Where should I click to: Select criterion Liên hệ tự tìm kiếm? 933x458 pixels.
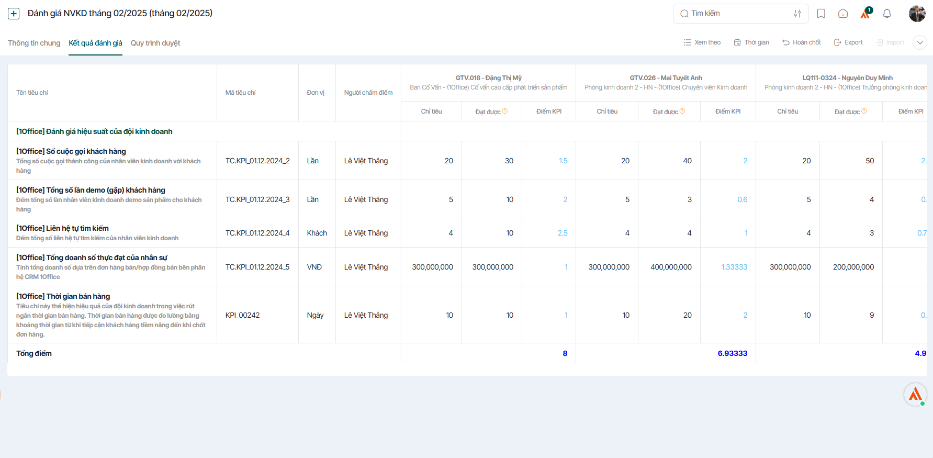(x=62, y=228)
